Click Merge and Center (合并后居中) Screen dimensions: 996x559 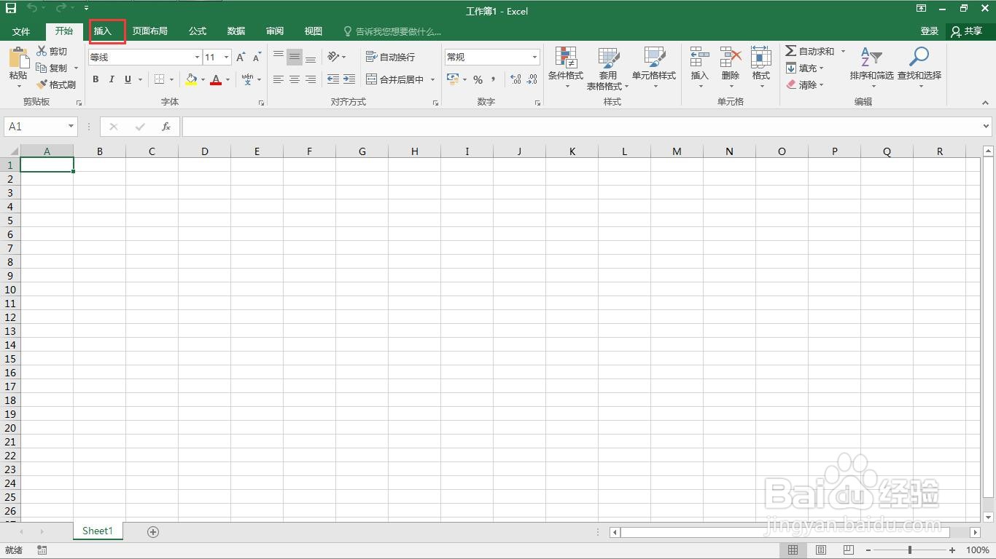click(394, 79)
